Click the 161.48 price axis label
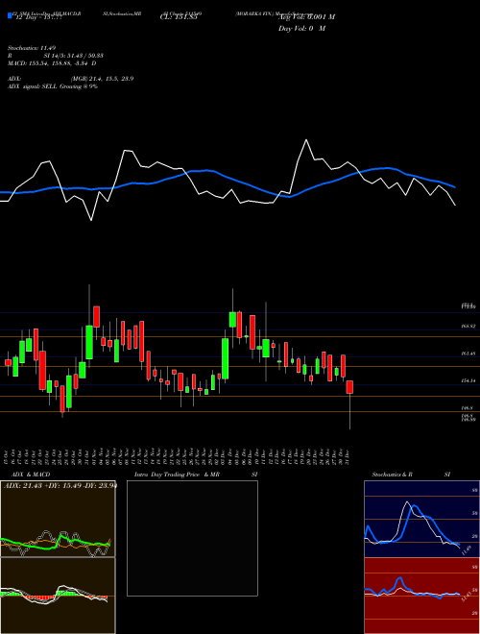480x634 pixels. click(x=468, y=354)
